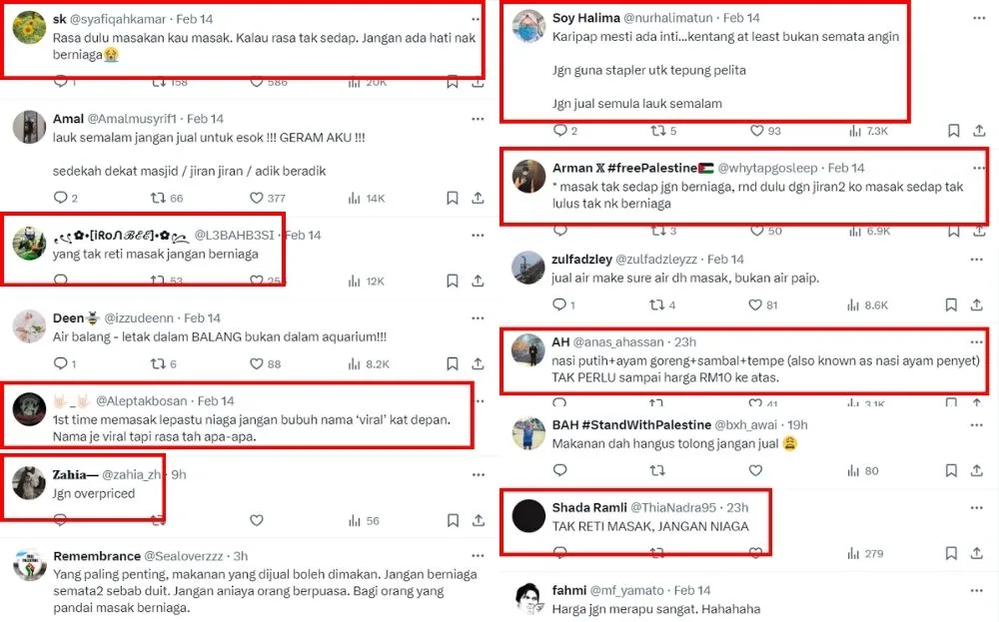Screen dimensions: 999x622
Task: Retweet BAH's makanan hangus tweet
Action: (x=658, y=470)
